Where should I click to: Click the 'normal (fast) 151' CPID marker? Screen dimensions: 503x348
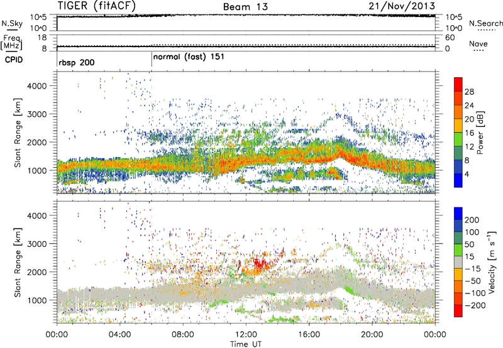pyautogui.click(x=189, y=57)
